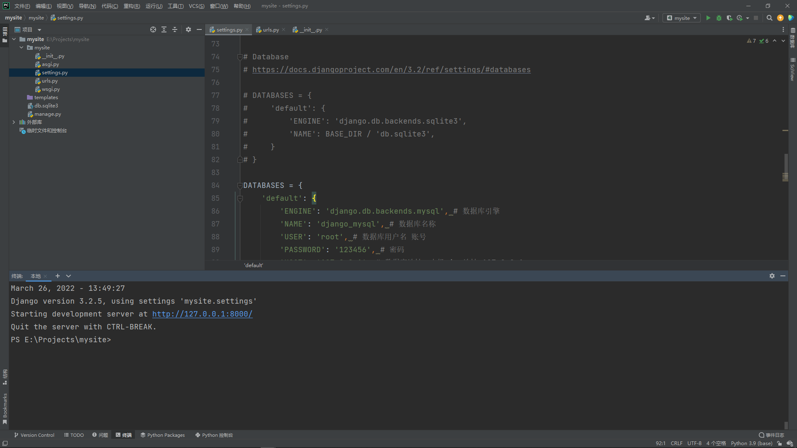
Task: Expand the external libraries node
Action: 14,122
